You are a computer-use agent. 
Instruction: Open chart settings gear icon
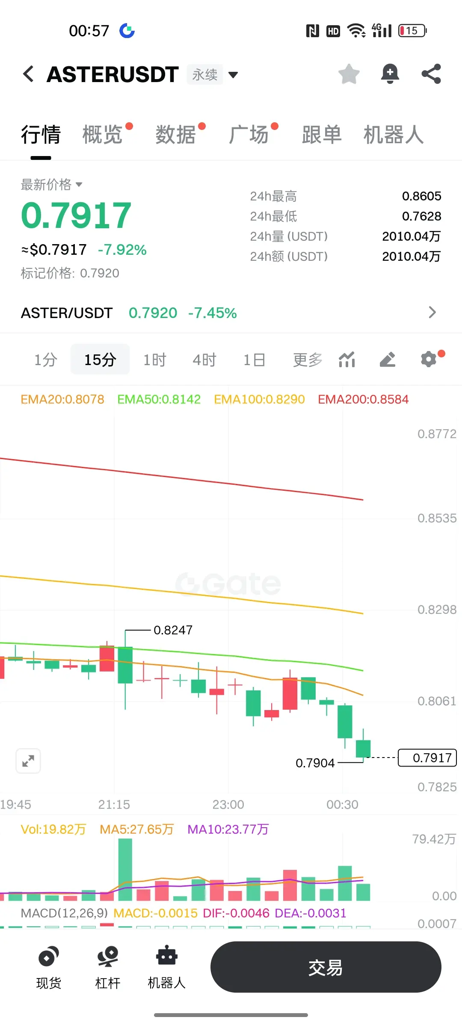tap(429, 359)
